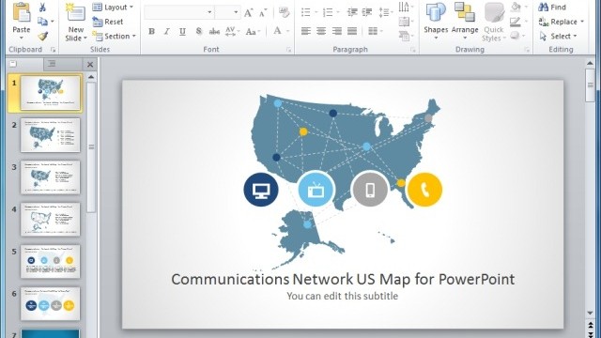Select slide 5 thumbnail
The height and width of the screenshot is (338, 601).
pyautogui.click(x=50, y=261)
